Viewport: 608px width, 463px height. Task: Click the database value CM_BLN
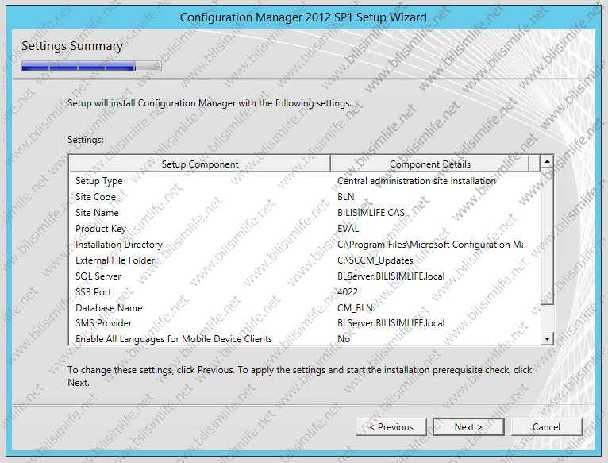pyautogui.click(x=355, y=308)
